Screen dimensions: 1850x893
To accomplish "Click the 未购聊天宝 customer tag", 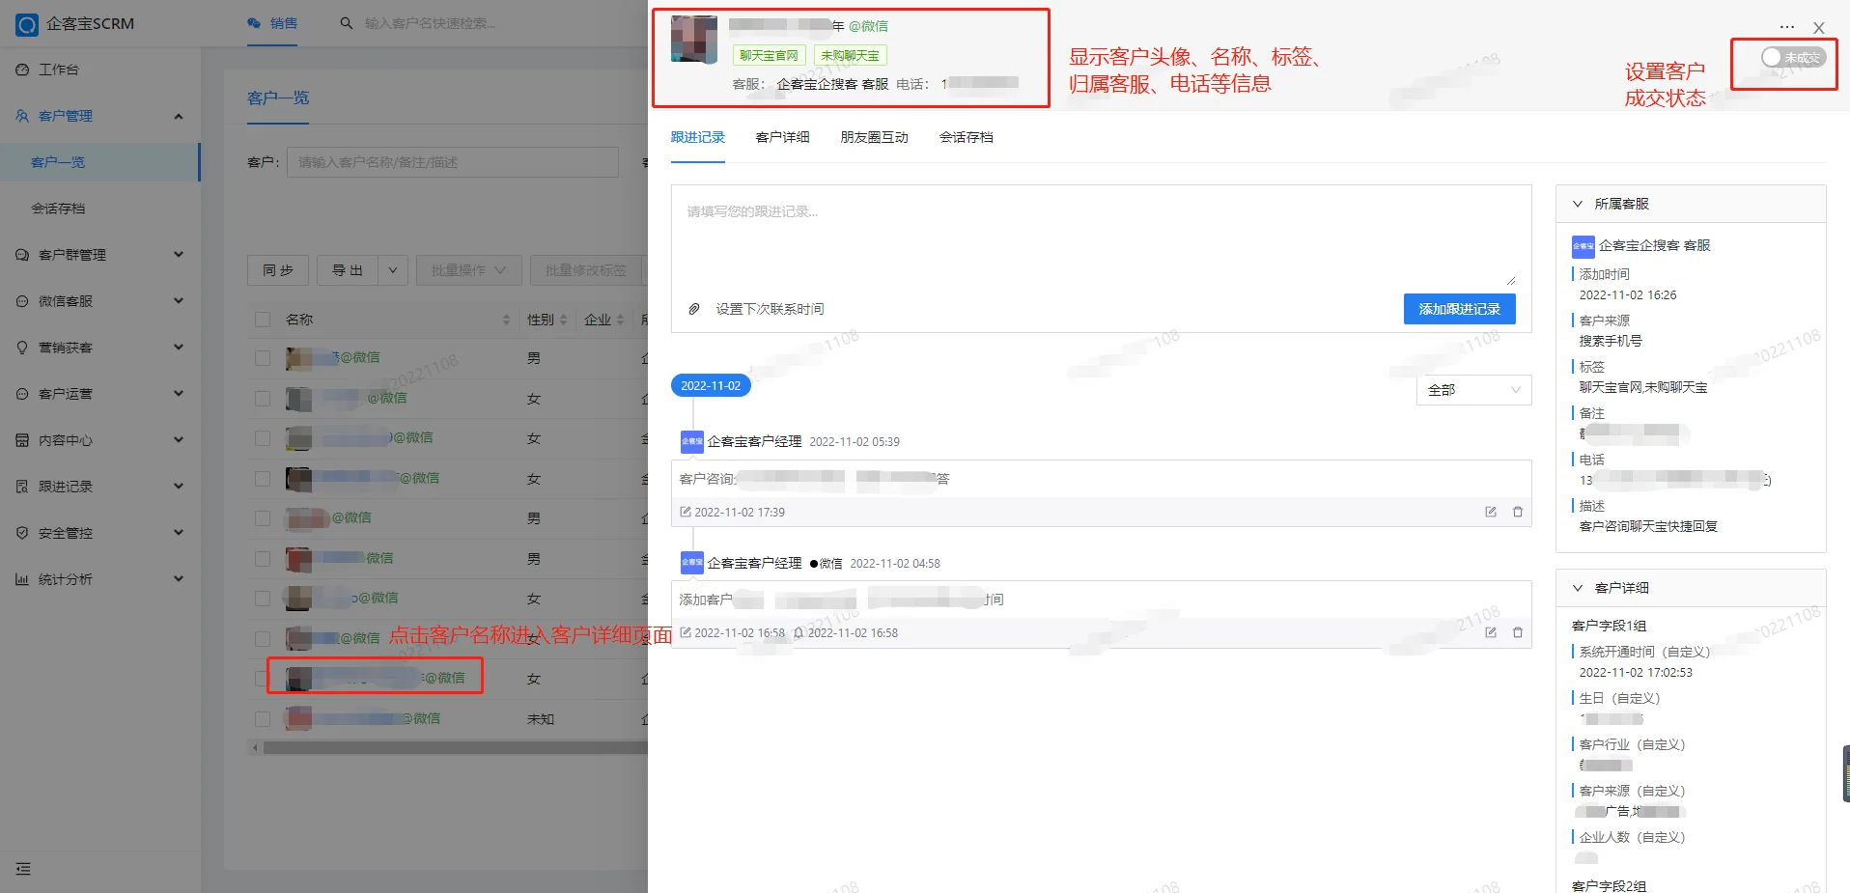I will point(851,56).
